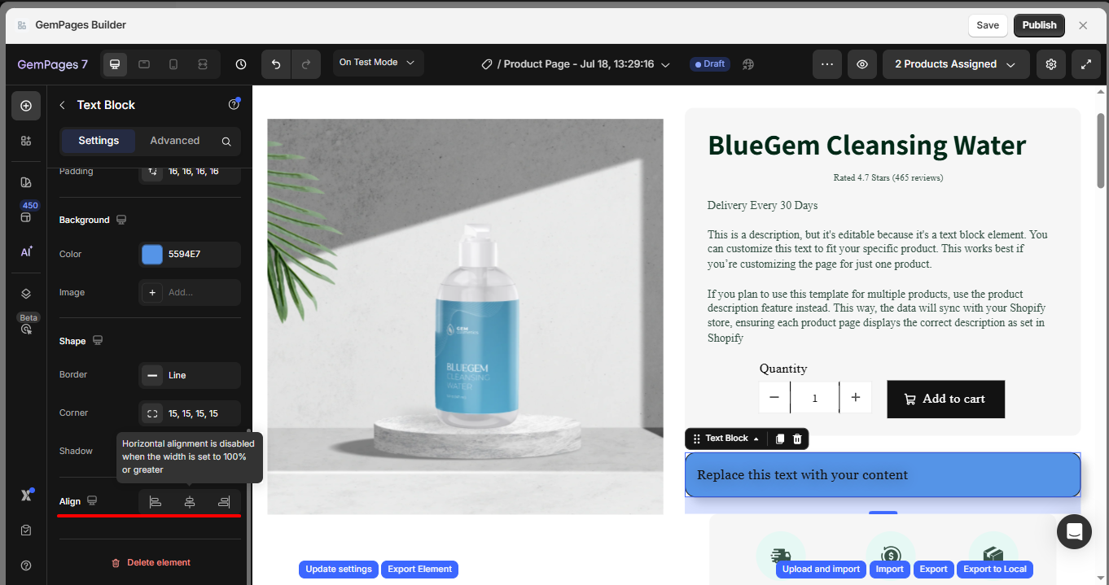The image size is (1109, 585).
Task: Switch to the tablet device view
Action: [144, 64]
